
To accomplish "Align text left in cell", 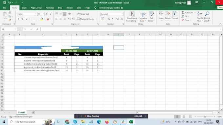I will pos(57,19).
